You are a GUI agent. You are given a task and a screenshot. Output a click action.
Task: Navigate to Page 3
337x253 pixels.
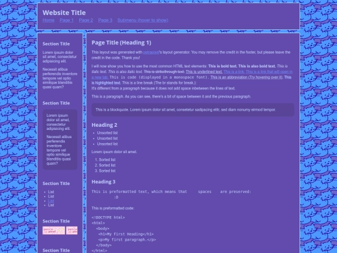click(105, 20)
